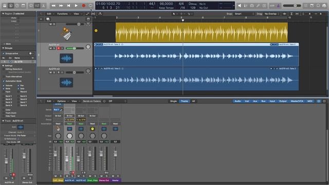Open the Snap mode Smart dropdown
Viewport: 329px width, 185px height.
point(244,14)
